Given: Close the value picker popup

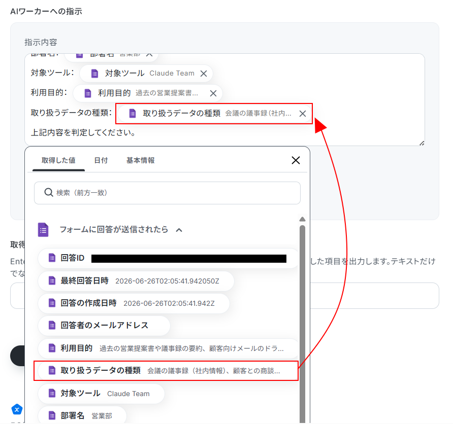Looking at the screenshot, I should (x=296, y=160).
